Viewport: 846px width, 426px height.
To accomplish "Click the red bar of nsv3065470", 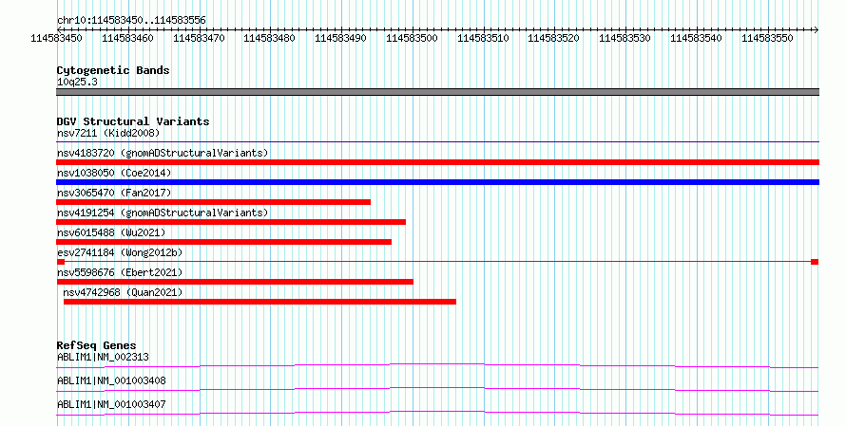I will [x=213, y=202].
